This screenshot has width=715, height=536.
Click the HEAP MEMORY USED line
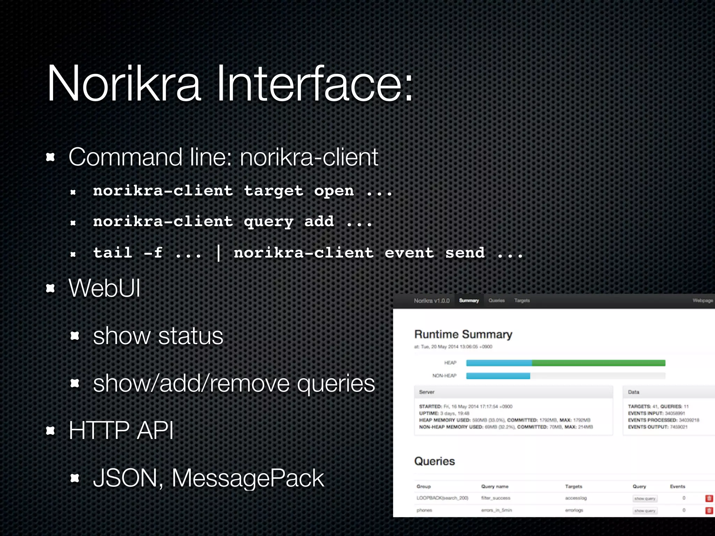[x=504, y=420]
